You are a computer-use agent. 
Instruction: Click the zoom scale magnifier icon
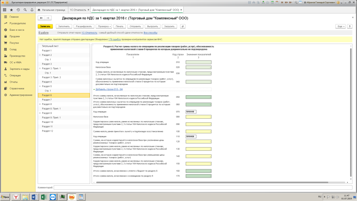(296, 2)
